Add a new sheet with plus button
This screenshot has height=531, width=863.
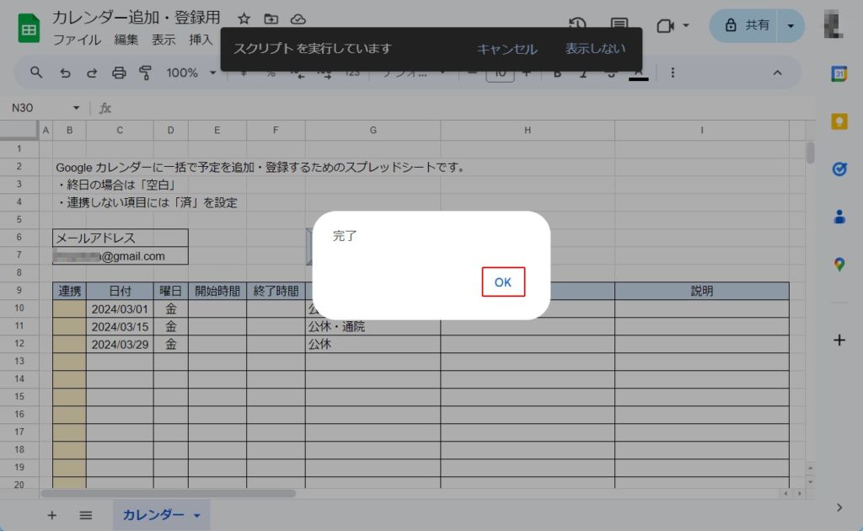tap(51, 515)
